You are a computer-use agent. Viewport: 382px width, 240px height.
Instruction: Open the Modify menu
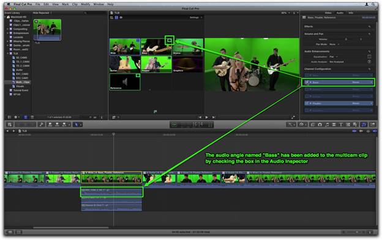(86, 4)
